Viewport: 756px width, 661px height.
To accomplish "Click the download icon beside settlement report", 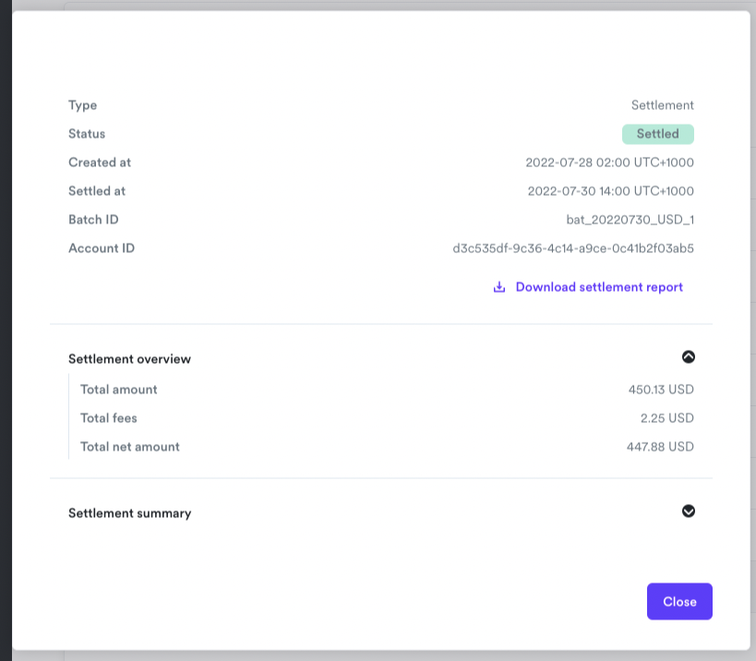I will point(499,287).
